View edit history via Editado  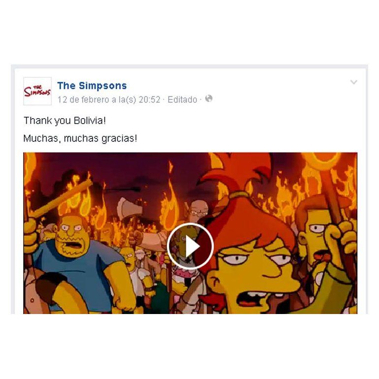pyautogui.click(x=182, y=99)
